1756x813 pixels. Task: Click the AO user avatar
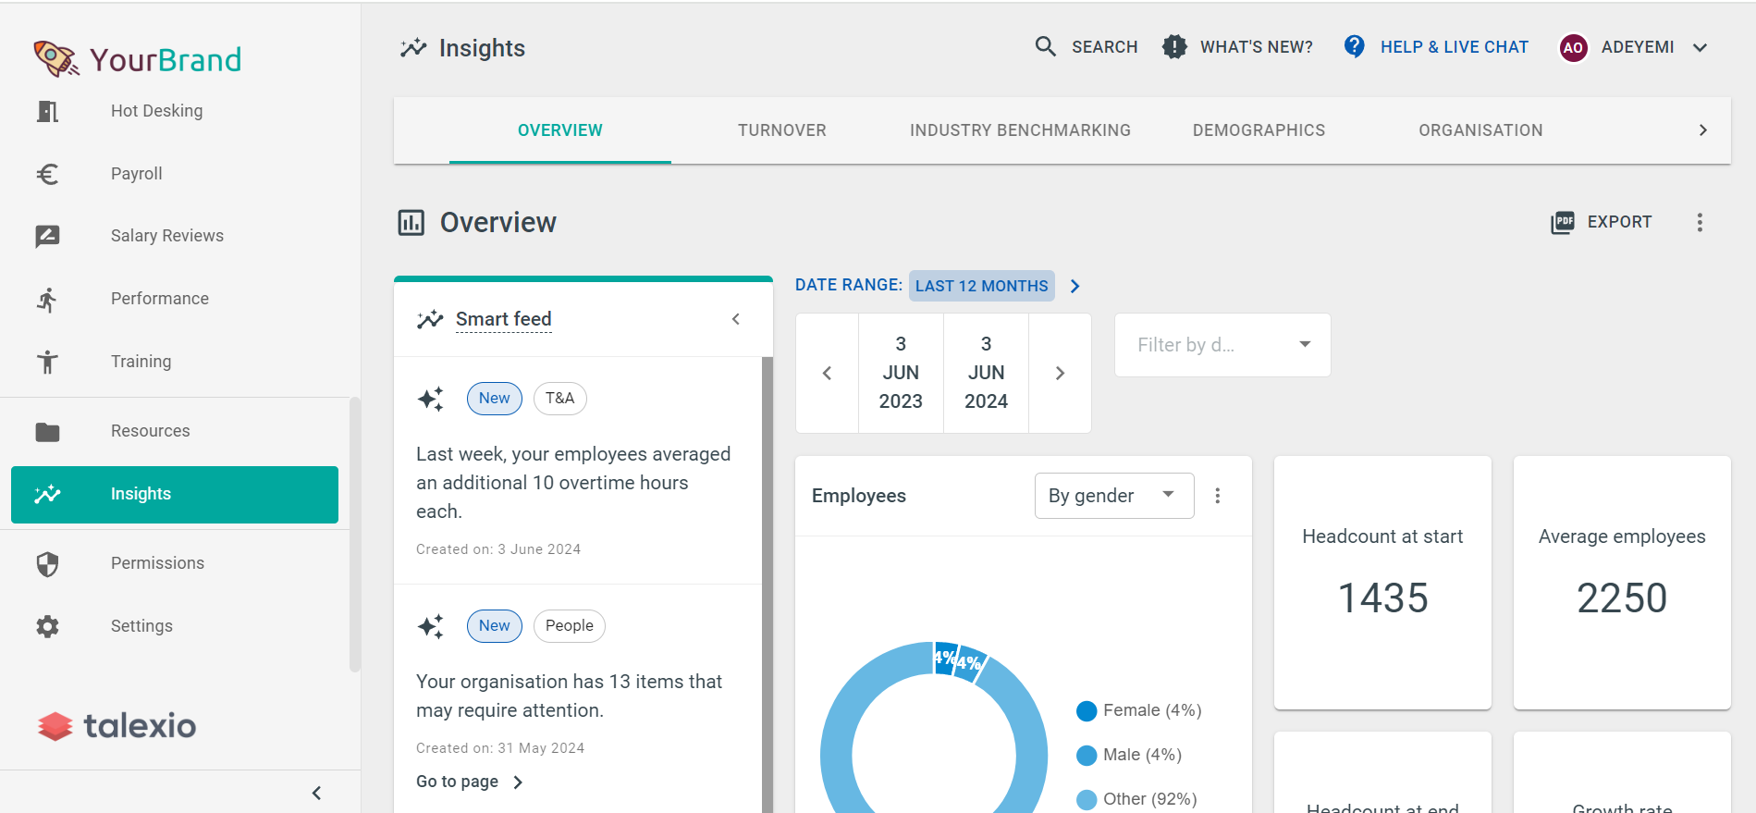tap(1573, 47)
